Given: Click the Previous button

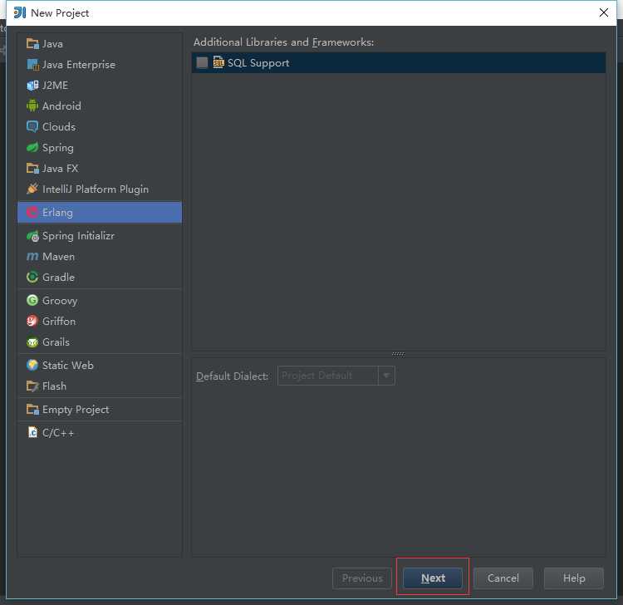Looking at the screenshot, I should [362, 578].
